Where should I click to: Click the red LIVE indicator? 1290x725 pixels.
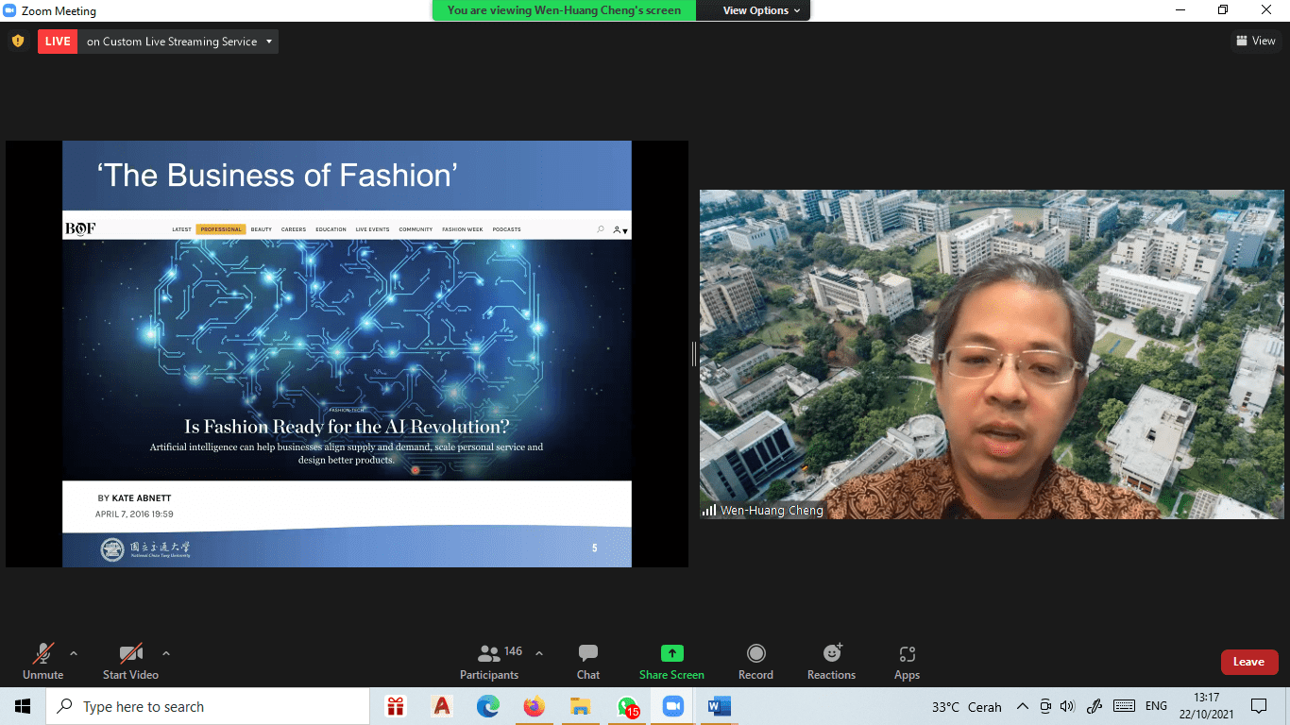[58, 42]
